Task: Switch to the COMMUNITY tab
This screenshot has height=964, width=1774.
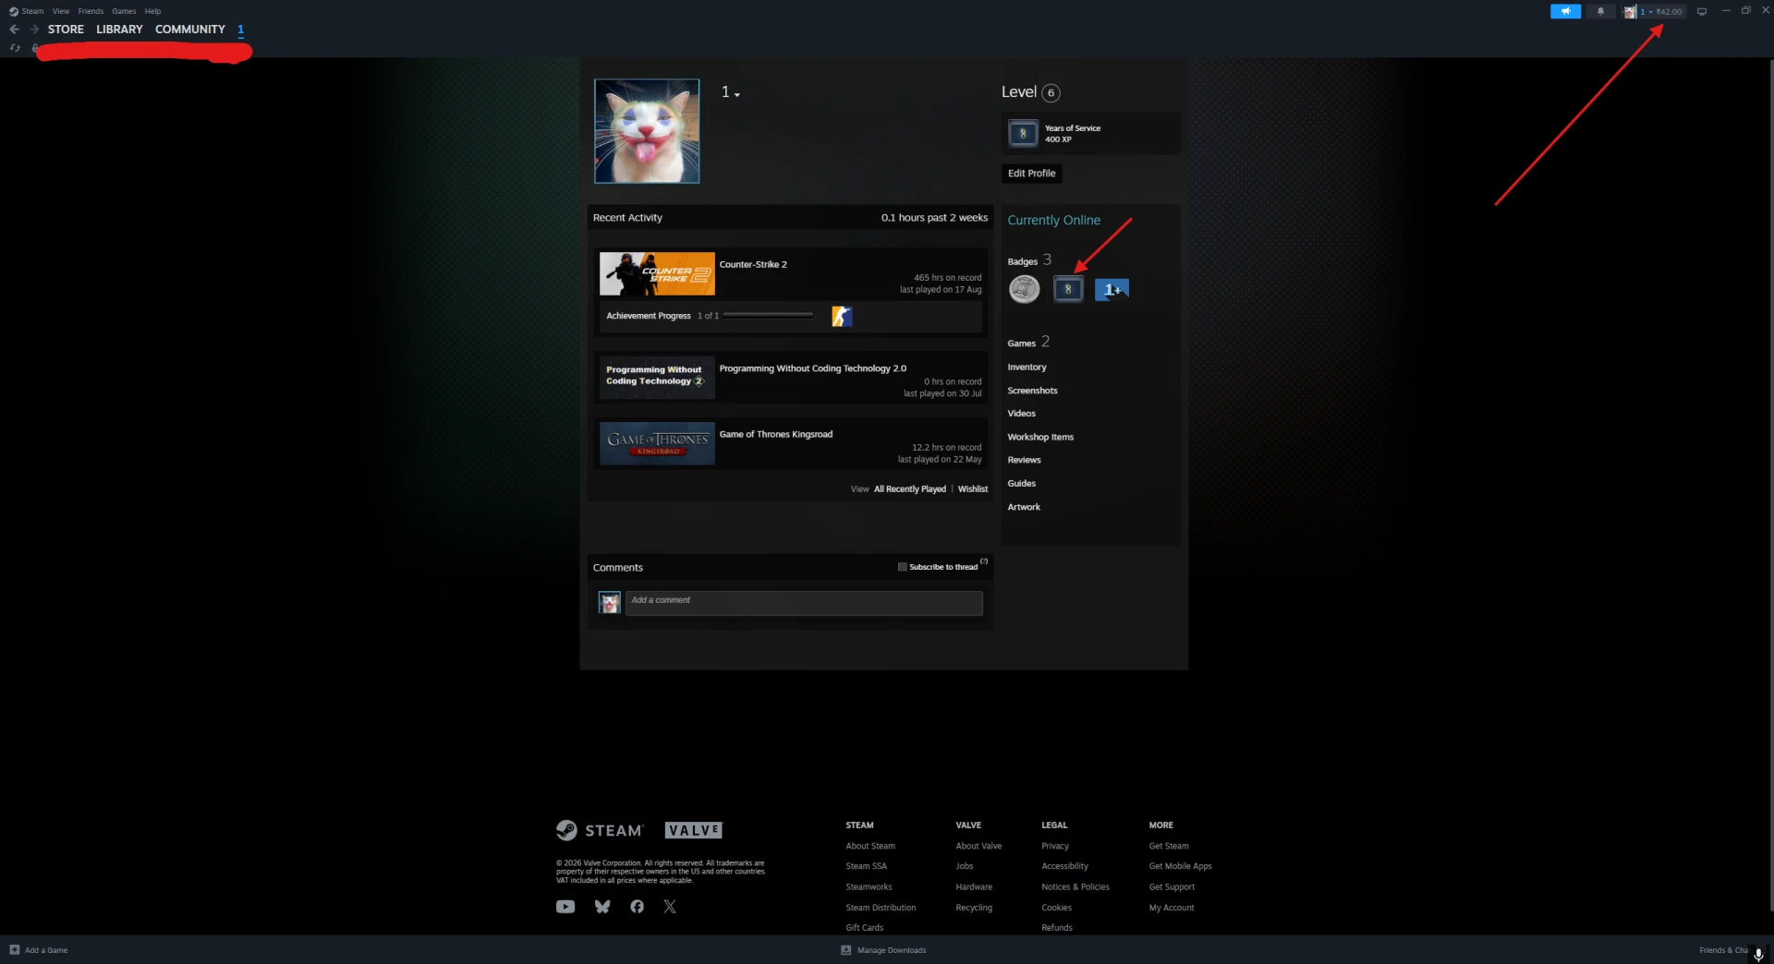Action: click(190, 30)
